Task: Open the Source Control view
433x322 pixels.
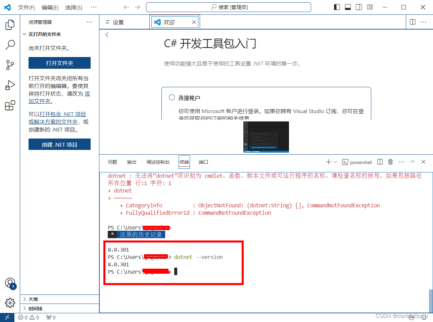Action: click(x=10, y=65)
